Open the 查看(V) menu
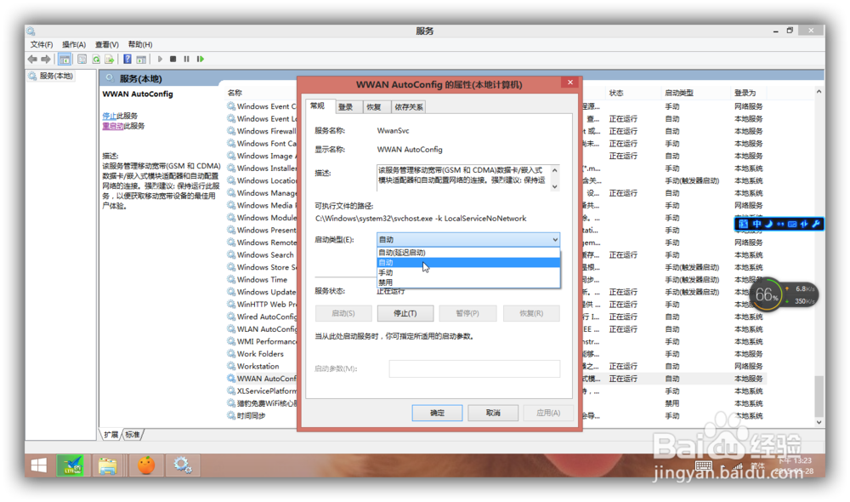The height and width of the screenshot is (502, 850). coord(107,44)
